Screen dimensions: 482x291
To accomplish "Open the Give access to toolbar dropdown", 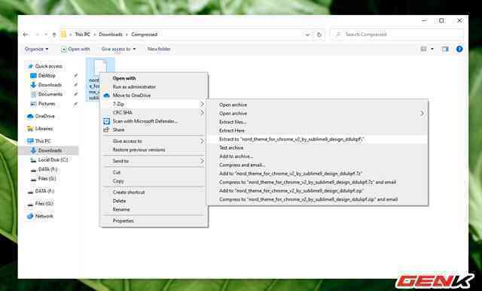I will point(118,49).
